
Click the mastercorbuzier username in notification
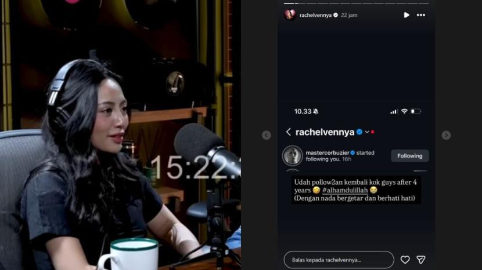point(328,152)
